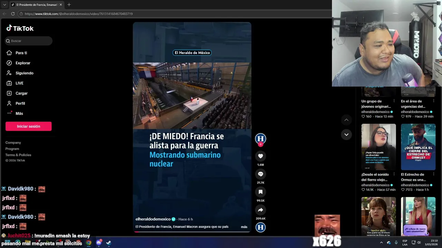
Task: Open Steam from the taskbar
Action: [108, 242]
